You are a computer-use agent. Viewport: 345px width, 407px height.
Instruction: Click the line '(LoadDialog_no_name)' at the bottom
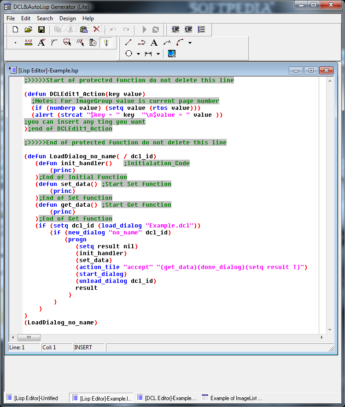click(x=61, y=323)
